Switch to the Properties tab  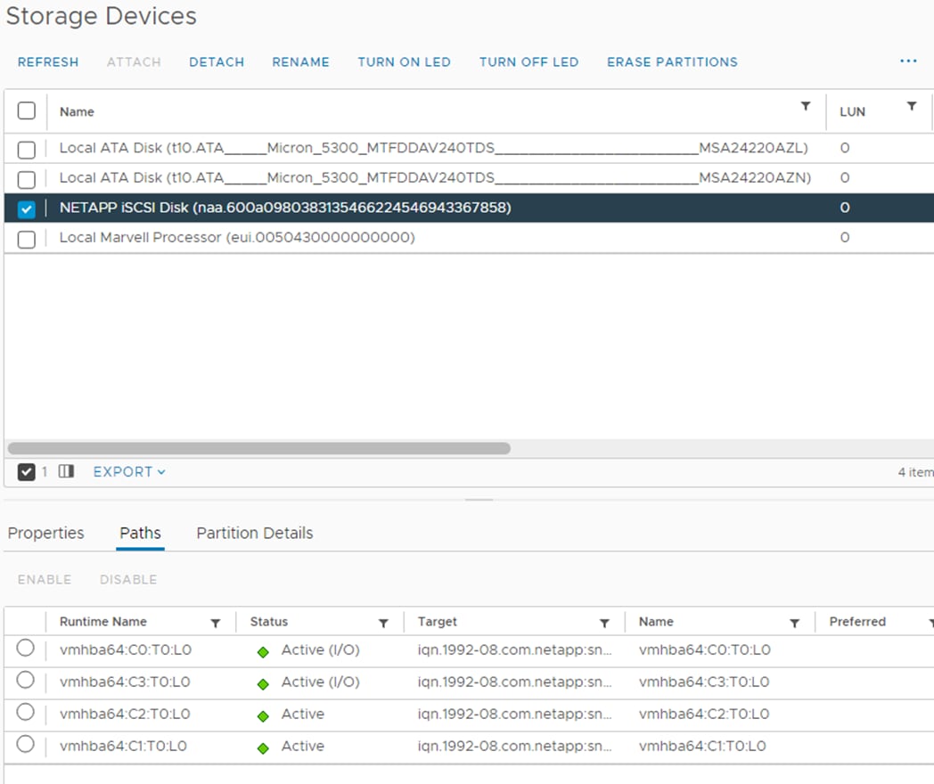46,533
